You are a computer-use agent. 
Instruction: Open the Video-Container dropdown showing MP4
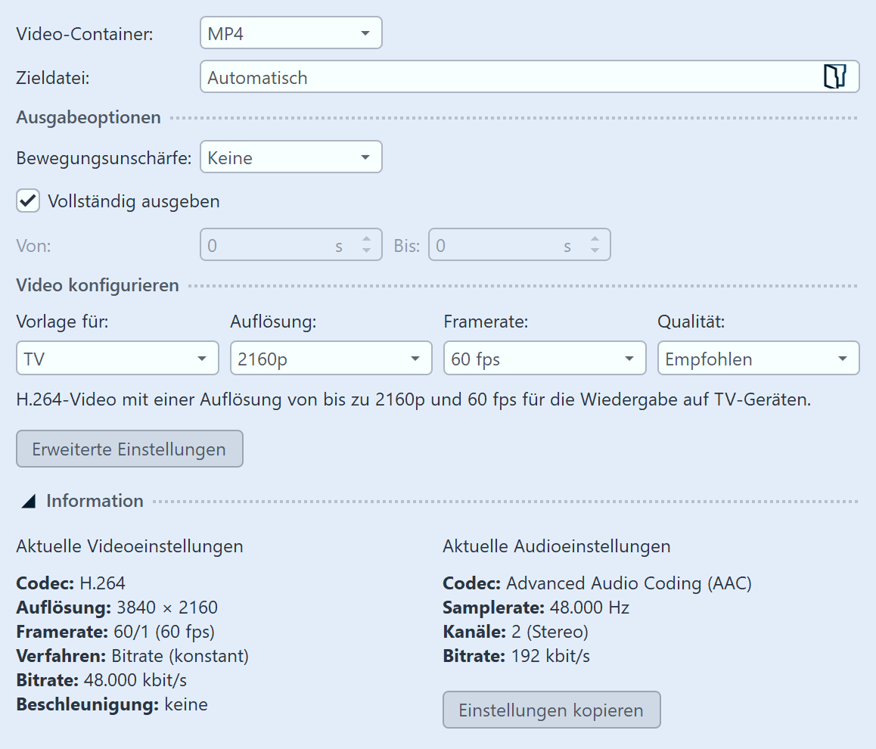click(290, 34)
